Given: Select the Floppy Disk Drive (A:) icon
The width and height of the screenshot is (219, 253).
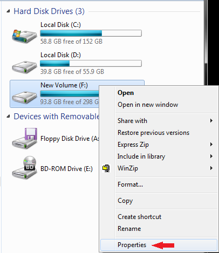Looking at the screenshot, I should tap(25, 138).
